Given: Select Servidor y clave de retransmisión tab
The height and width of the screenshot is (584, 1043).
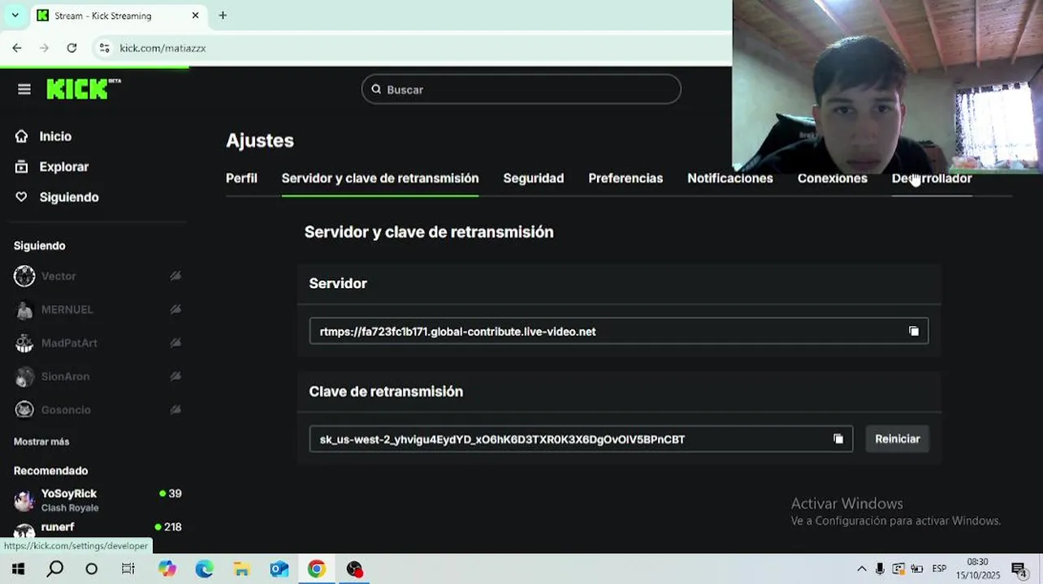Looking at the screenshot, I should point(380,178).
